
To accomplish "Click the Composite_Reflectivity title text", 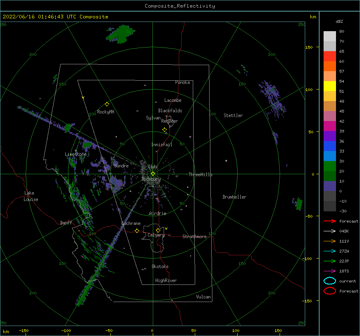I will (180, 6).
